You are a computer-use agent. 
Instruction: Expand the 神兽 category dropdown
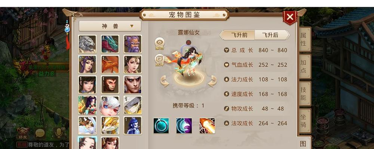pyautogui.click(x=110, y=26)
